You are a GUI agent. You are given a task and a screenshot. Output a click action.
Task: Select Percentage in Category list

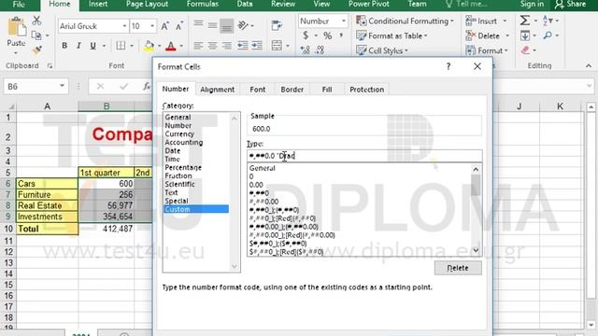tap(183, 167)
